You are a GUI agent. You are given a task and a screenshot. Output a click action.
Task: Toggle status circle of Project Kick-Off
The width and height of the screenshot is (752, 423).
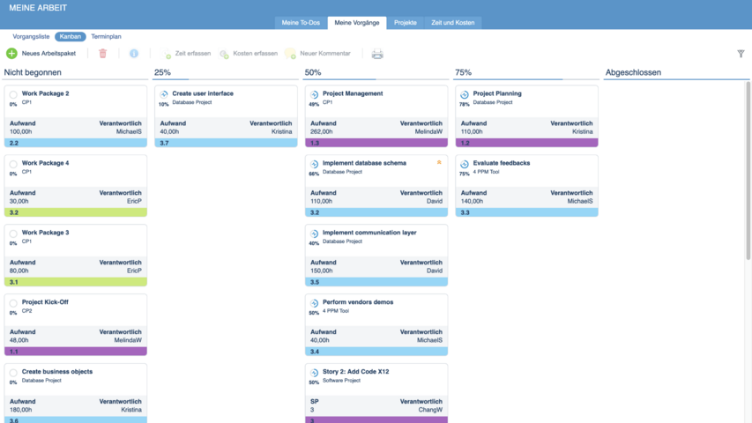tap(14, 303)
